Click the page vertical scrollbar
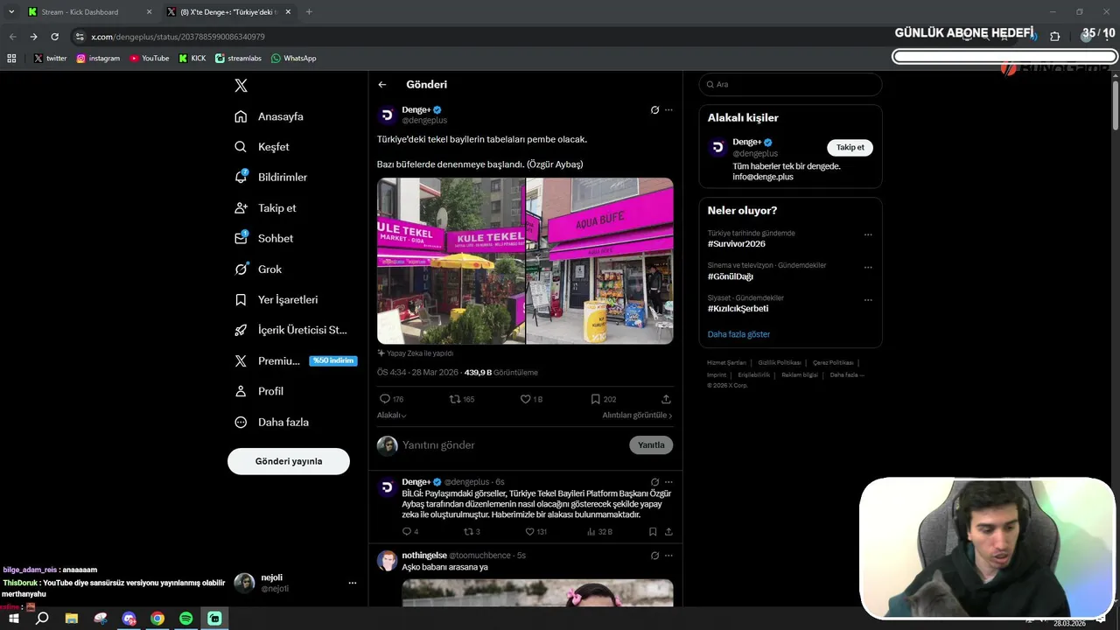This screenshot has height=630, width=1120. click(1115, 105)
